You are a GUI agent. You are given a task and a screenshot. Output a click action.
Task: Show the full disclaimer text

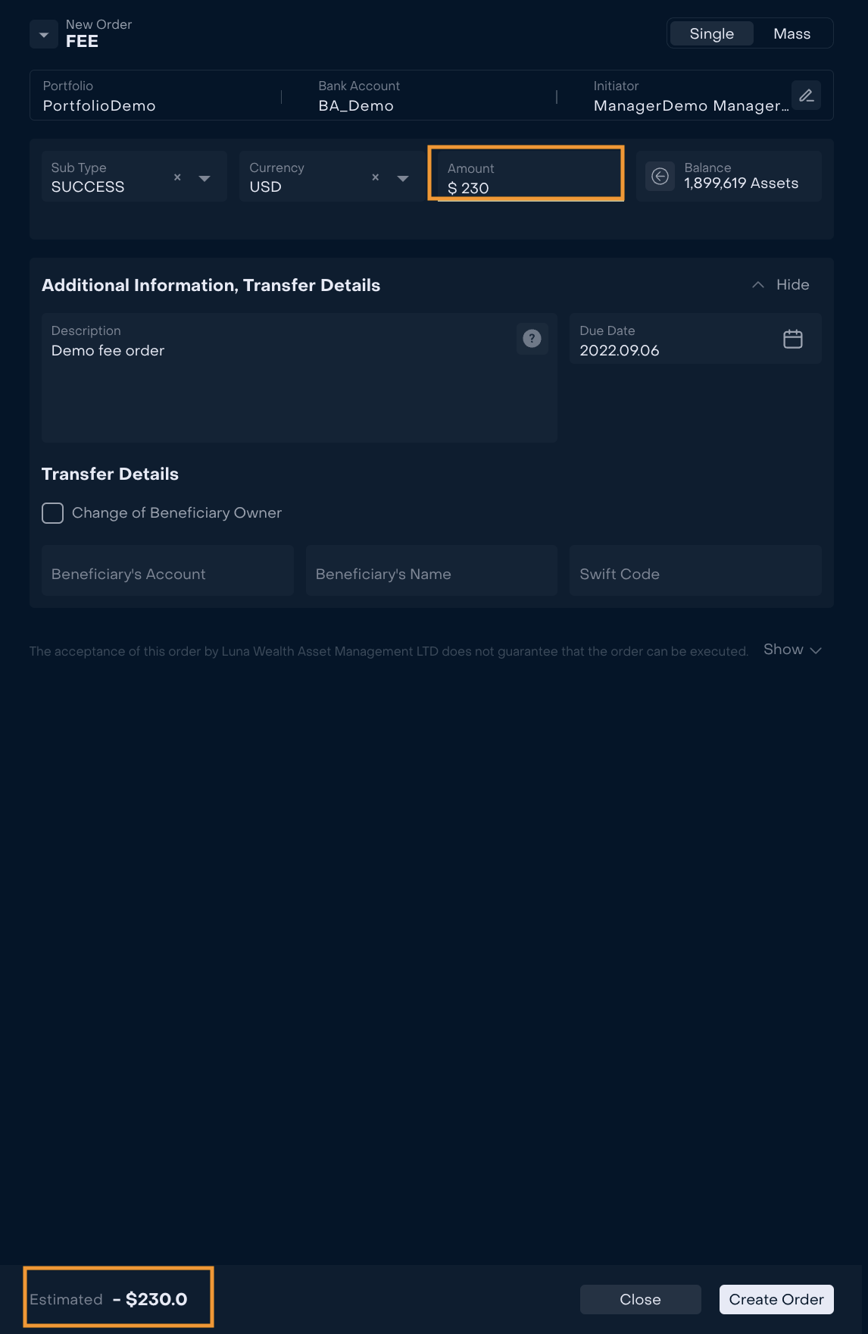792,650
